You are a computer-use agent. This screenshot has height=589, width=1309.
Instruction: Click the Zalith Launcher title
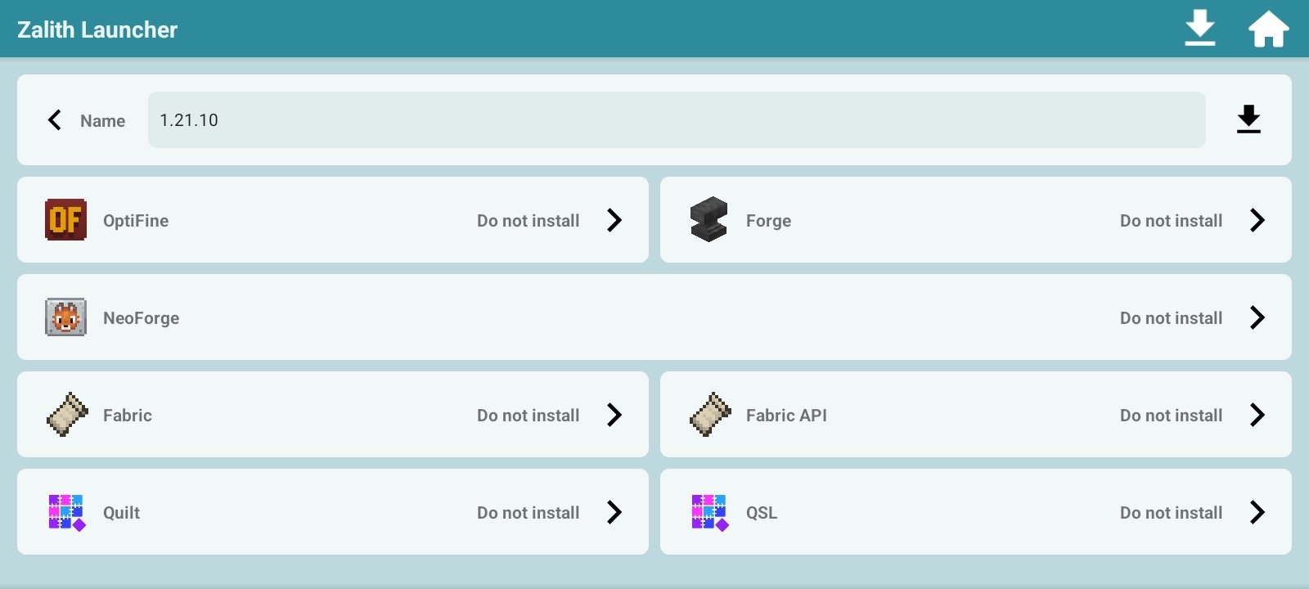(97, 29)
